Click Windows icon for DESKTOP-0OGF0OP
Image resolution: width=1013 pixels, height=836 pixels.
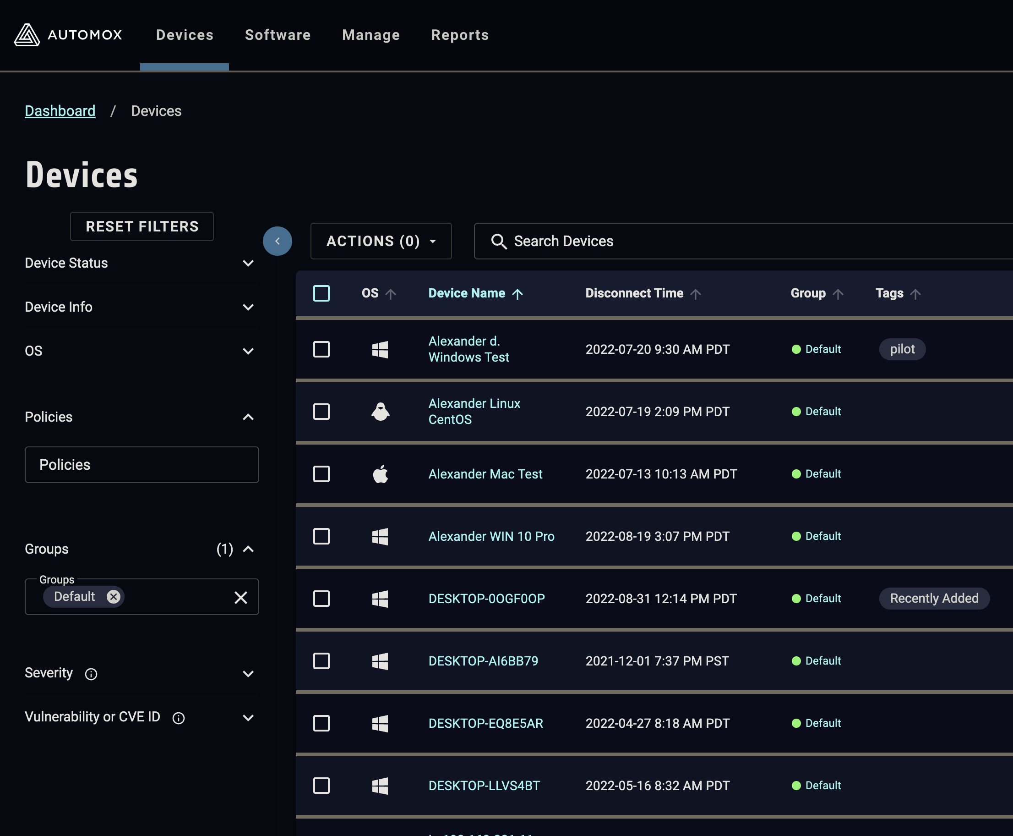380,599
